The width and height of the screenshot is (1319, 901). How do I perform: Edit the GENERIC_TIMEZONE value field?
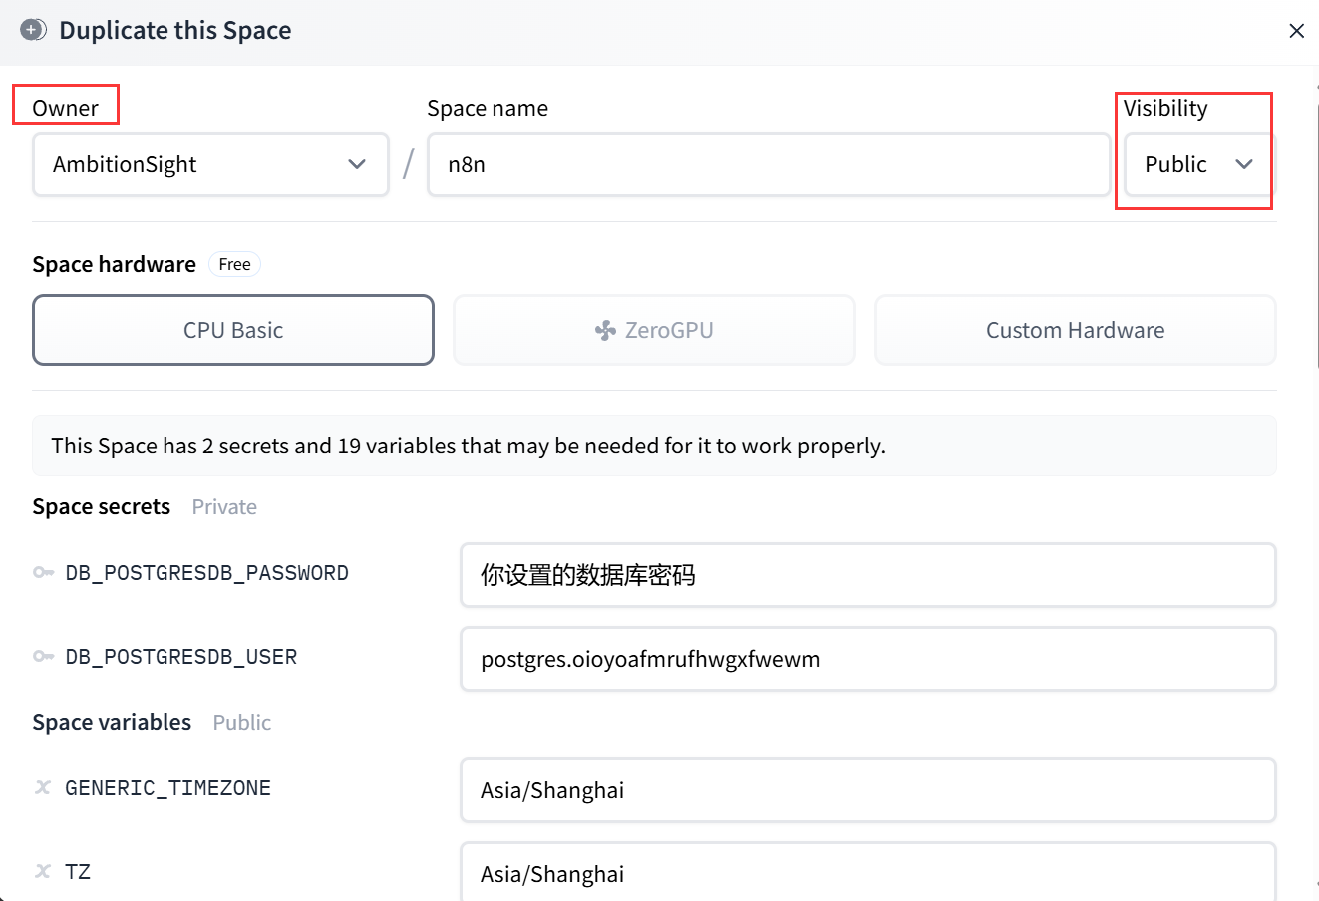[x=867, y=790]
